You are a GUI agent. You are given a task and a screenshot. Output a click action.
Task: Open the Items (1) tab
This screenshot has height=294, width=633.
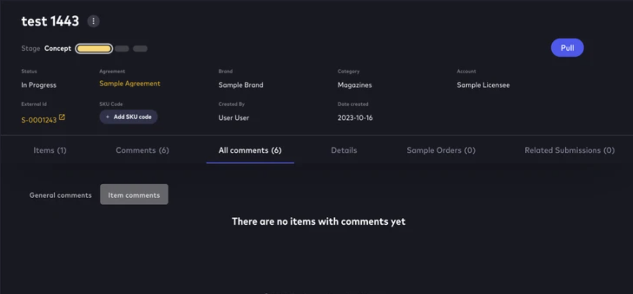tap(50, 150)
